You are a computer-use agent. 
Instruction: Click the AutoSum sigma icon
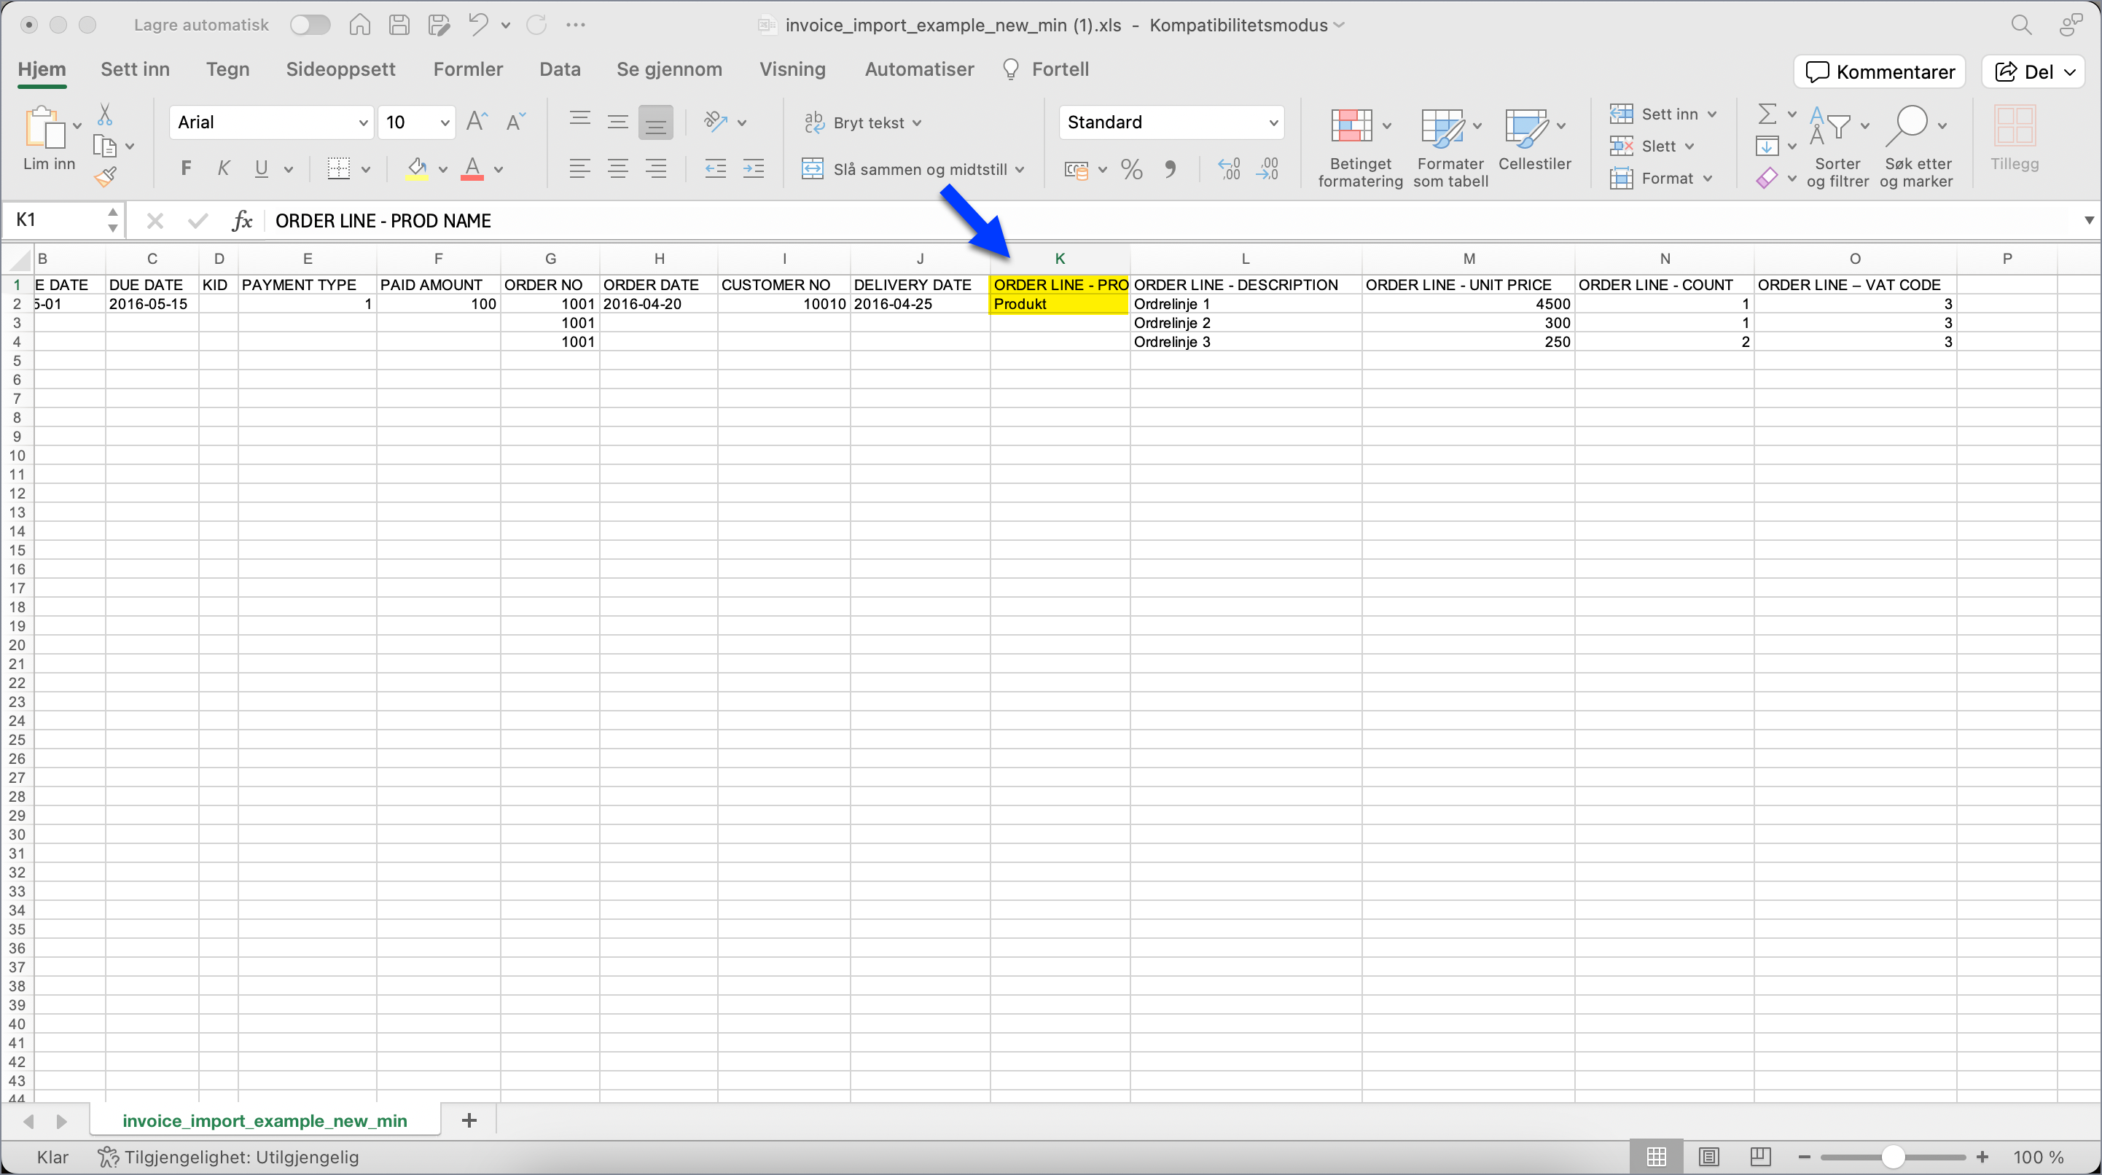pos(1767,114)
